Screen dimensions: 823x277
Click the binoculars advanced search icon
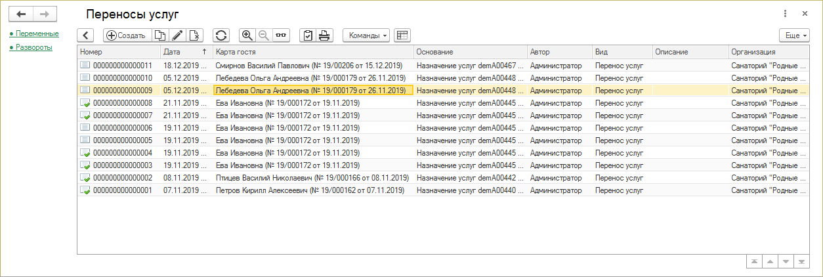tap(282, 35)
